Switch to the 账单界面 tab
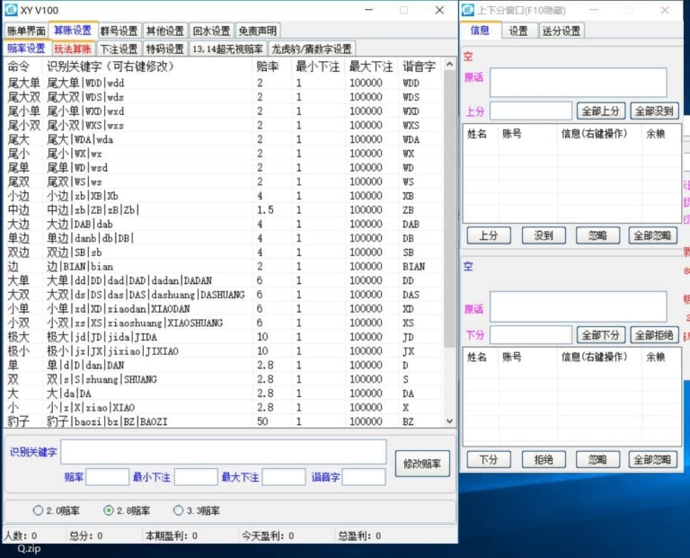Viewport: 690px width, 558px height. pyautogui.click(x=25, y=31)
